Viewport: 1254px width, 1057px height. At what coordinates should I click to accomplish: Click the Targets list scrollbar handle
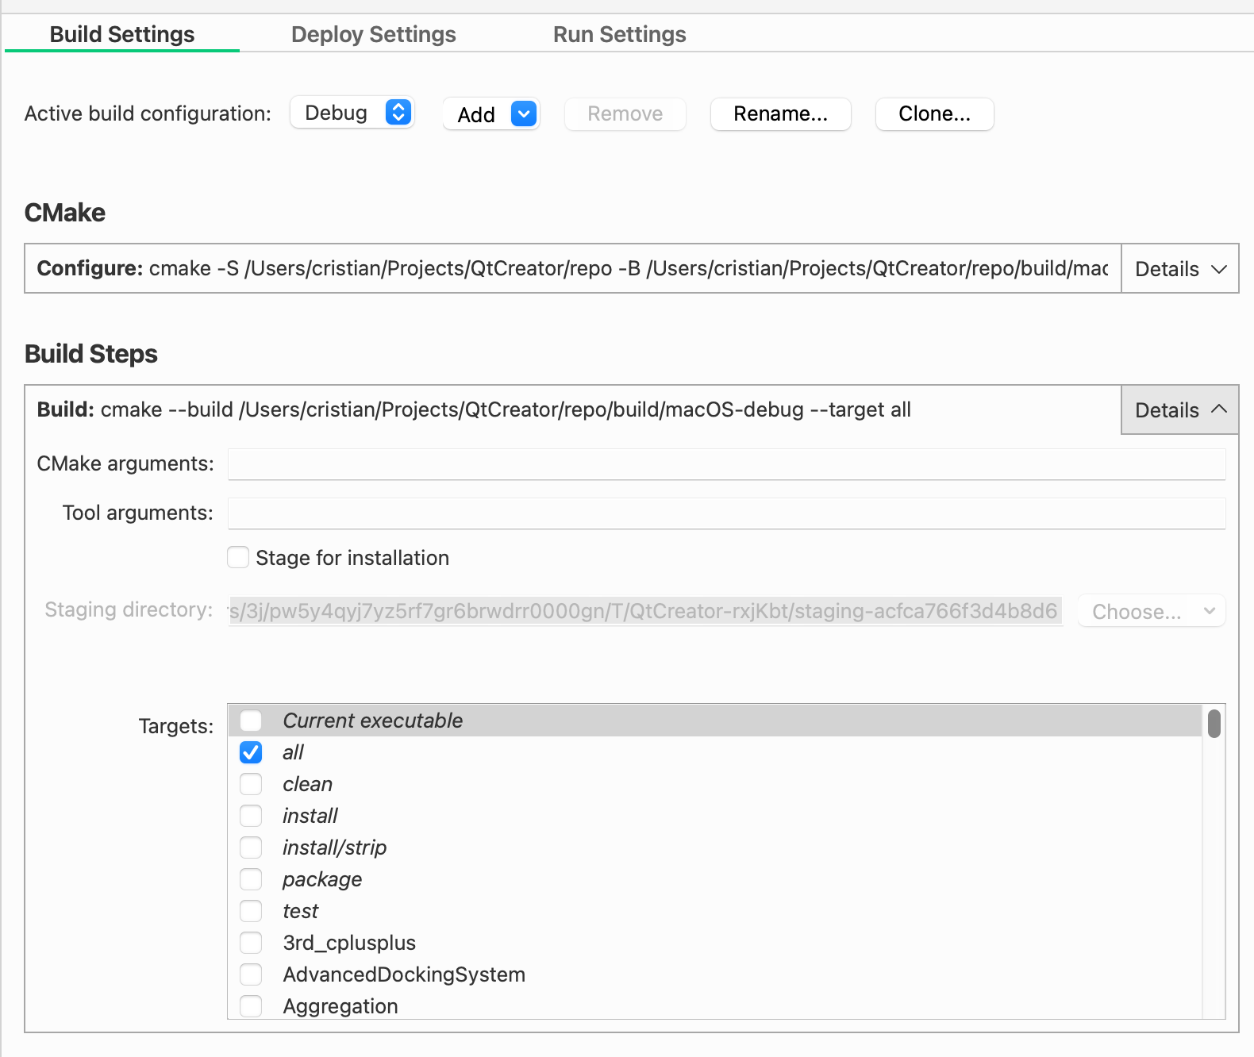[x=1214, y=724]
